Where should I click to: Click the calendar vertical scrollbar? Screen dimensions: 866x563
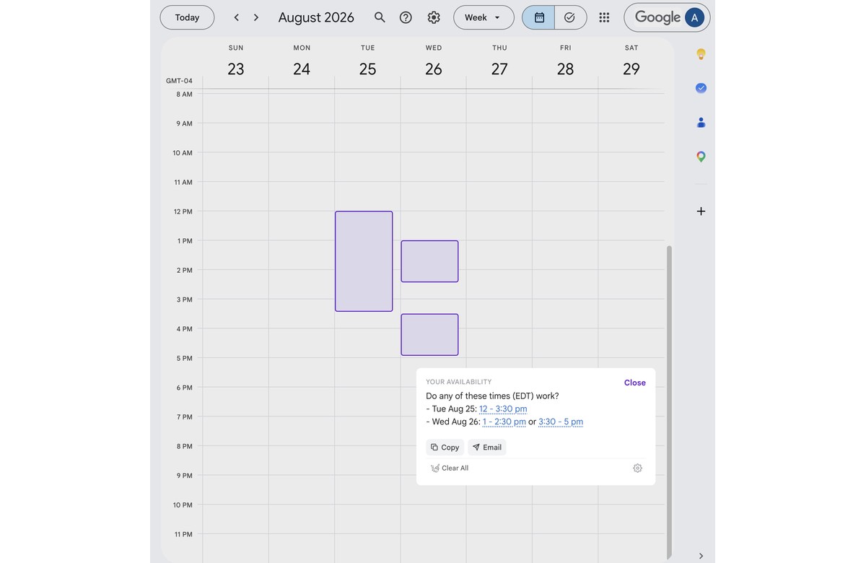click(669, 403)
